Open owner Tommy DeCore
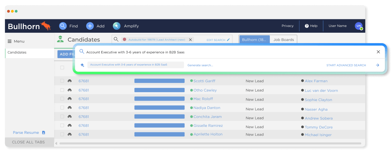This screenshot has height=152, width=392. click(318, 127)
